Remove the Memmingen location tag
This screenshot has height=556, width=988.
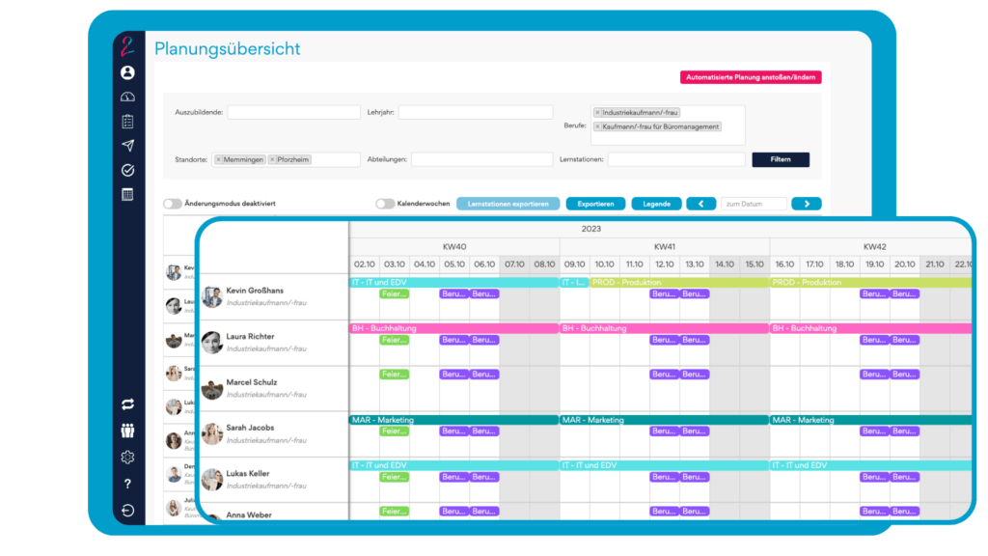[219, 159]
